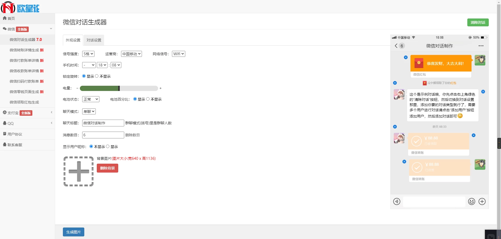Click the home icon labeled 首页
Image resolution: width=501 pixels, height=239 pixels.
point(9,19)
